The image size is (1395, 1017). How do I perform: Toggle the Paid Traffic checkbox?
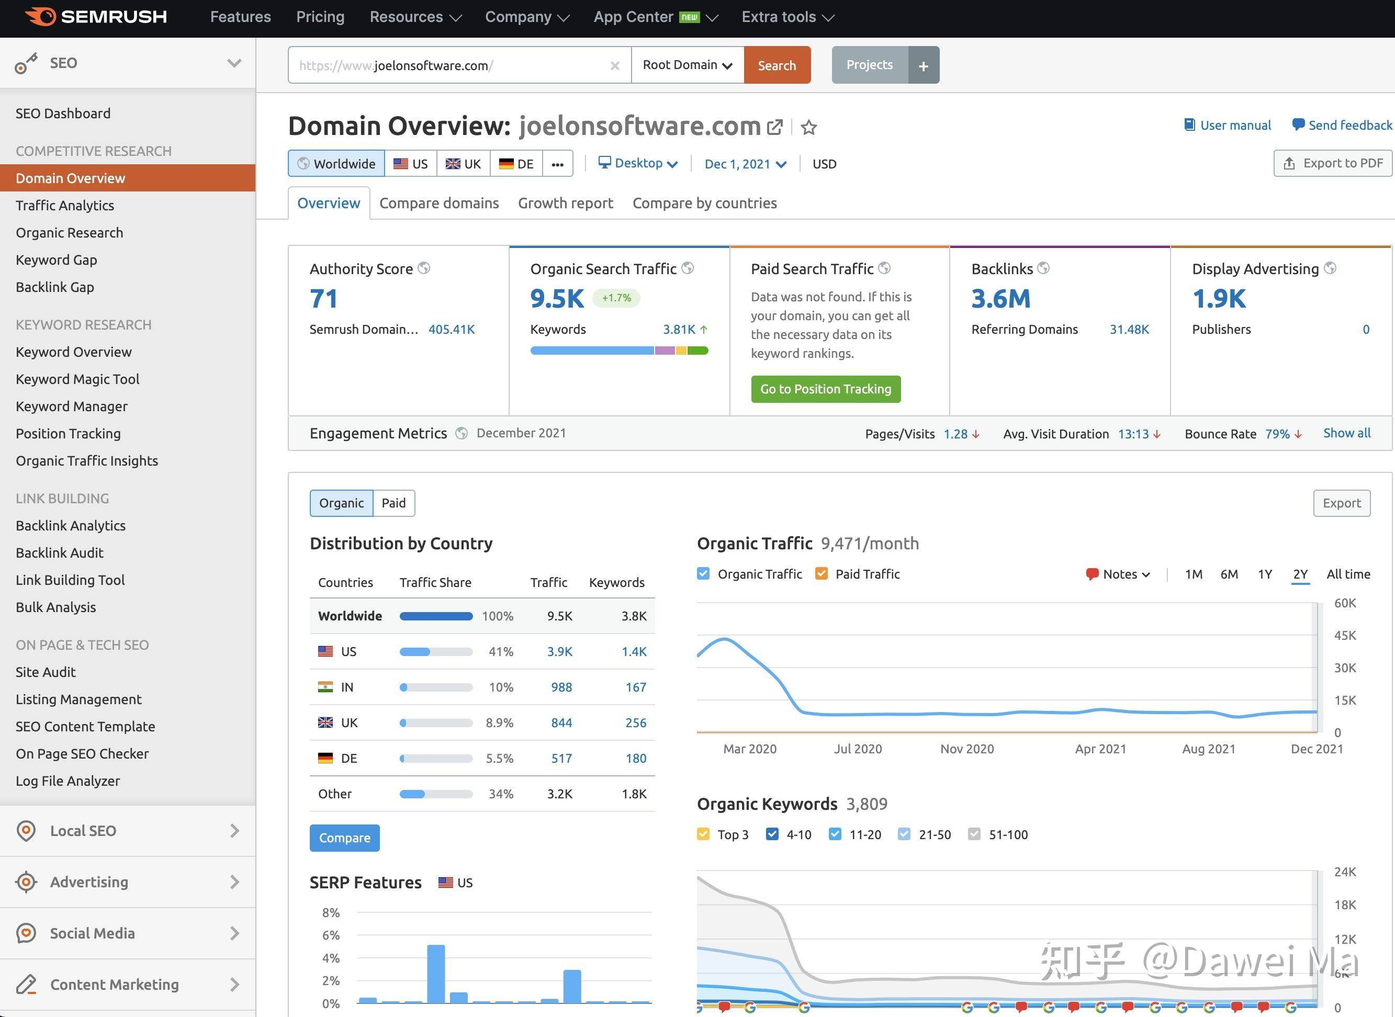(x=821, y=574)
